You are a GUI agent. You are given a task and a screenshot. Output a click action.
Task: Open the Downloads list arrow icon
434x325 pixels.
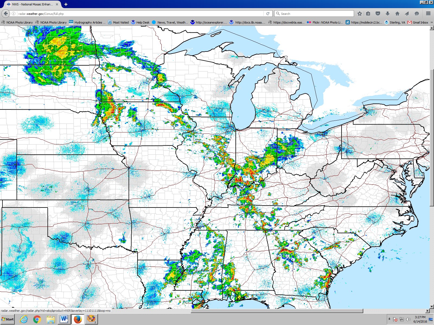click(x=387, y=14)
